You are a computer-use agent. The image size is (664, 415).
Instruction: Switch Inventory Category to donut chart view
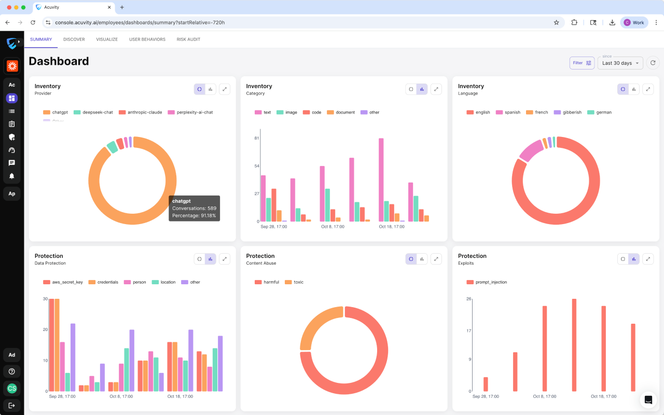(411, 89)
